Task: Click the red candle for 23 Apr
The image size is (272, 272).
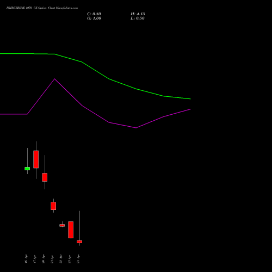Action: point(71,230)
